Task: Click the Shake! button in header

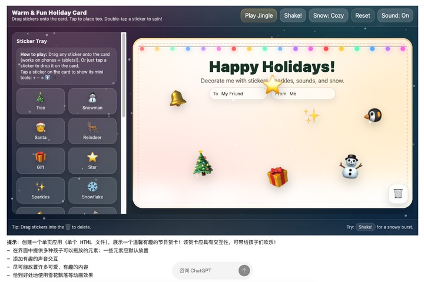Action: point(293,16)
